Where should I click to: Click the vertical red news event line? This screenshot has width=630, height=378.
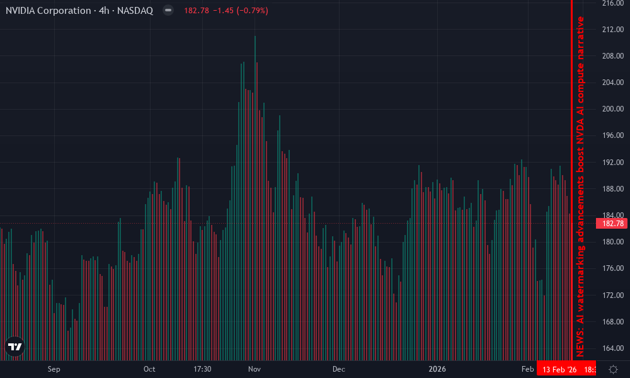(571, 189)
